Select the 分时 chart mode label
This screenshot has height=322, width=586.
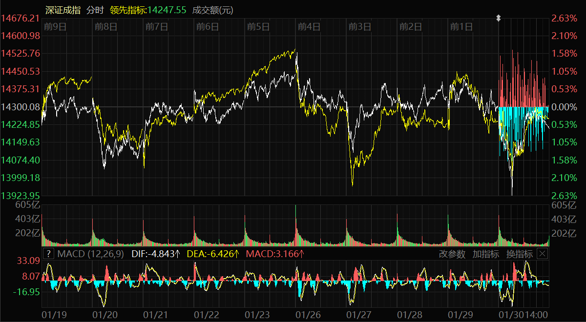[x=95, y=10]
